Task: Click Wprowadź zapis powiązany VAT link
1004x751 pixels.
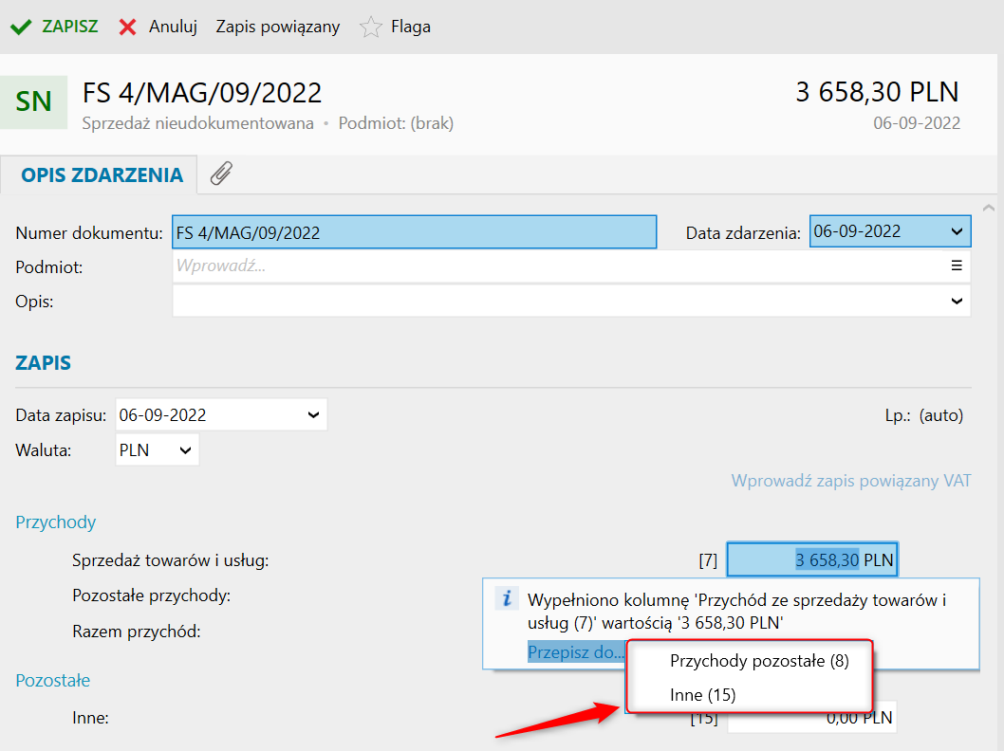Action: 851,481
